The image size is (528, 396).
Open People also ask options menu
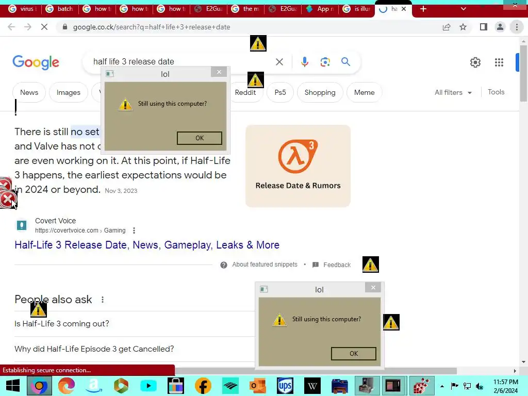[103, 300]
